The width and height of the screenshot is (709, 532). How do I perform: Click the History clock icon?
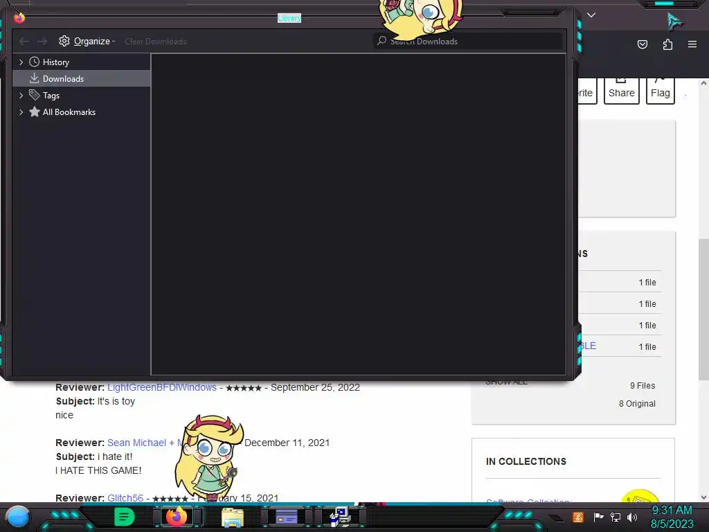35,62
